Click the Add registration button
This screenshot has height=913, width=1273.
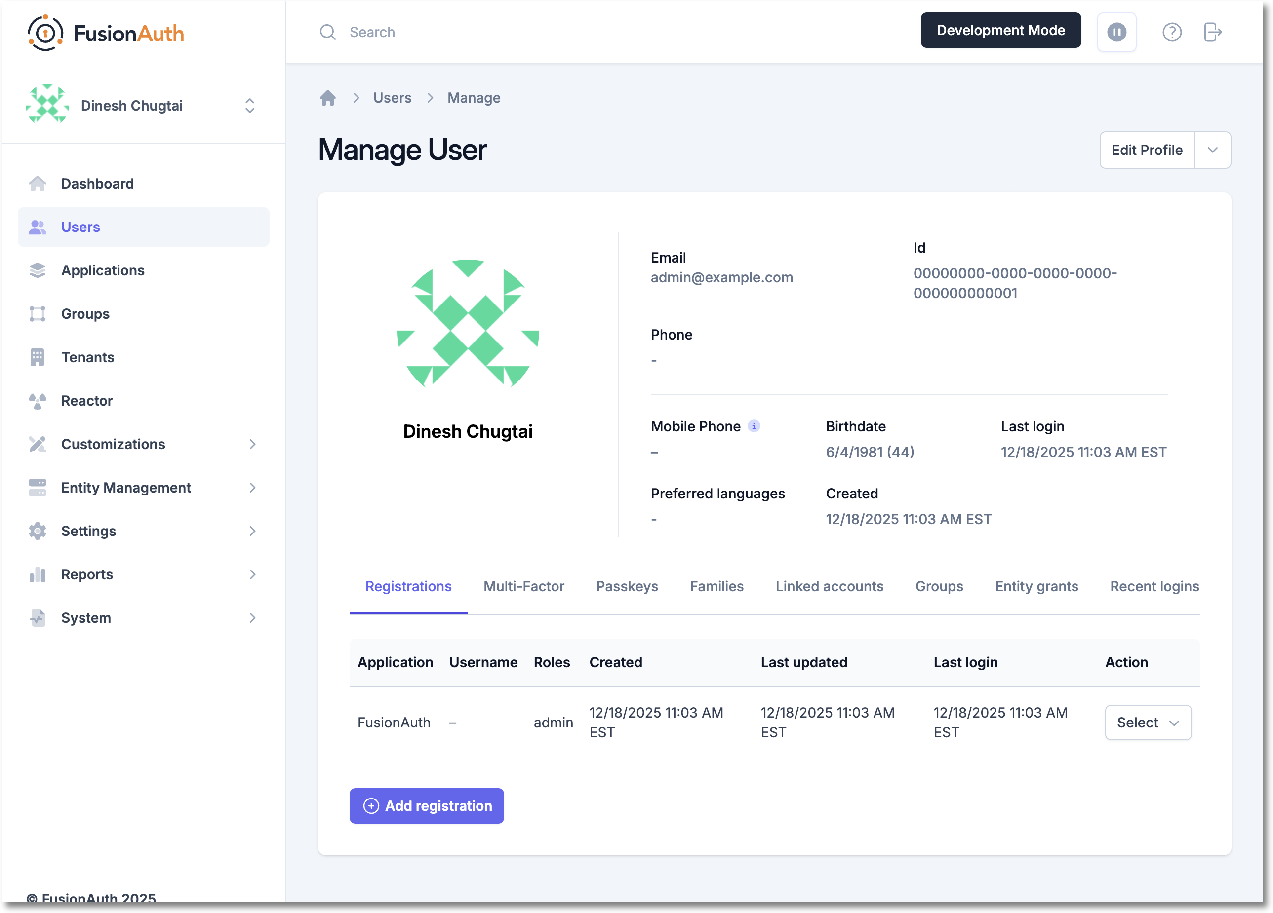tap(427, 806)
